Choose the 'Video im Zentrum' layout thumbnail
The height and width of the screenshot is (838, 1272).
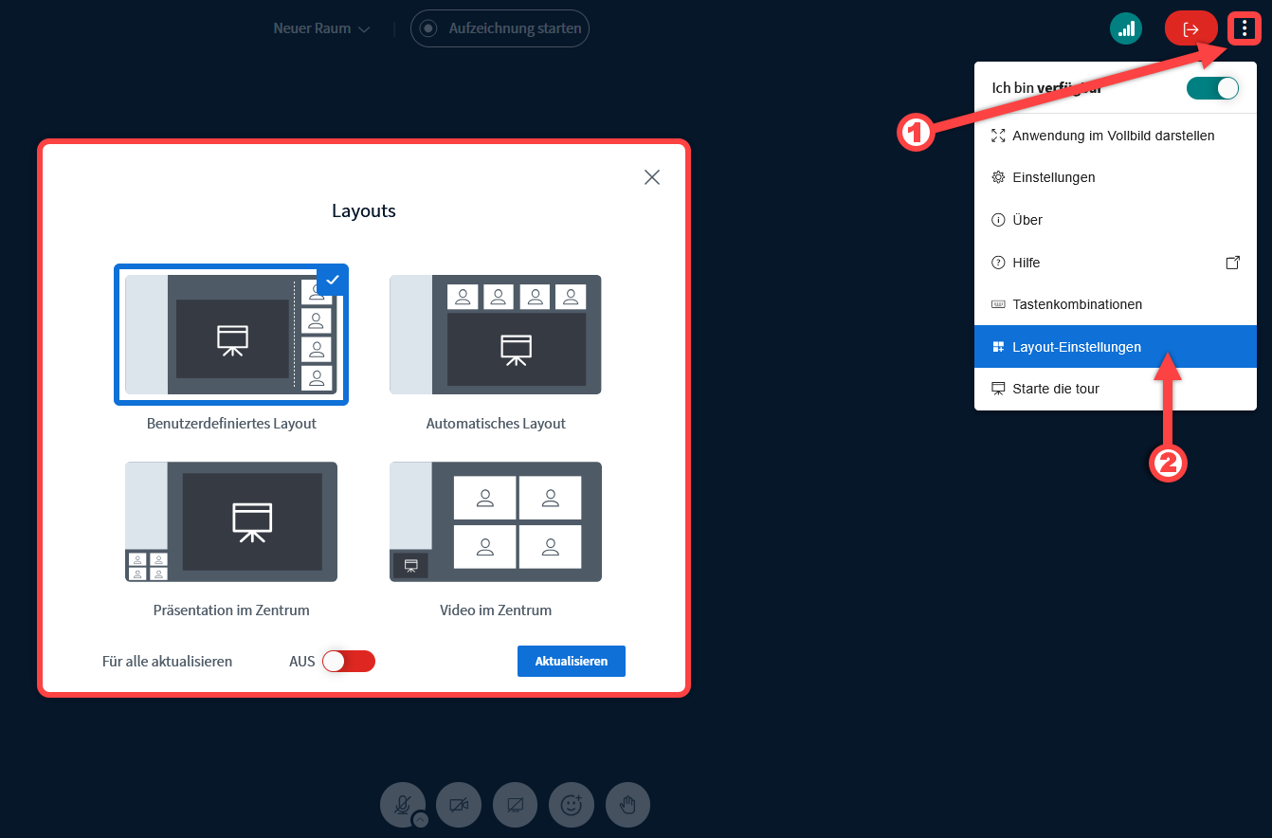click(496, 521)
